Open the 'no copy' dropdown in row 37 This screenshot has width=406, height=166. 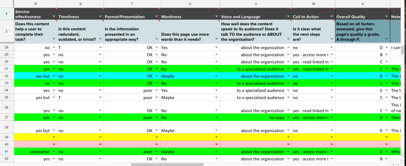click(288, 118)
